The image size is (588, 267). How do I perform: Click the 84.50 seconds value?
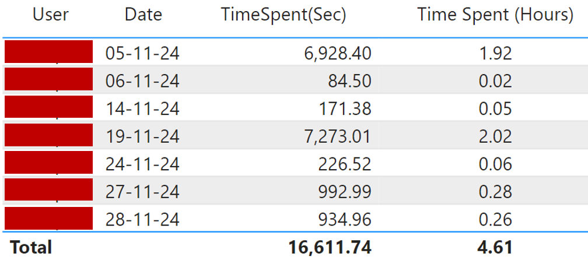350,81
